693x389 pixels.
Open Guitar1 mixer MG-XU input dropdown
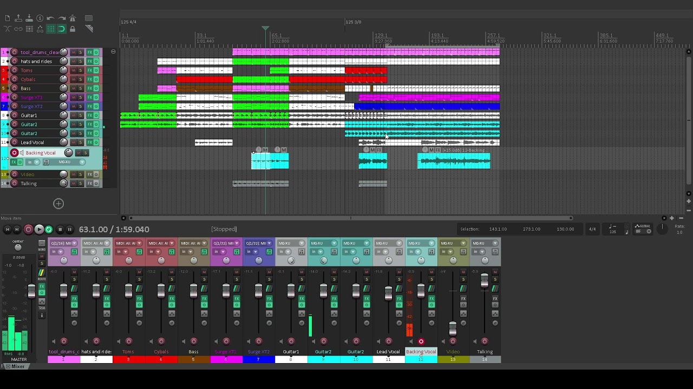point(291,243)
